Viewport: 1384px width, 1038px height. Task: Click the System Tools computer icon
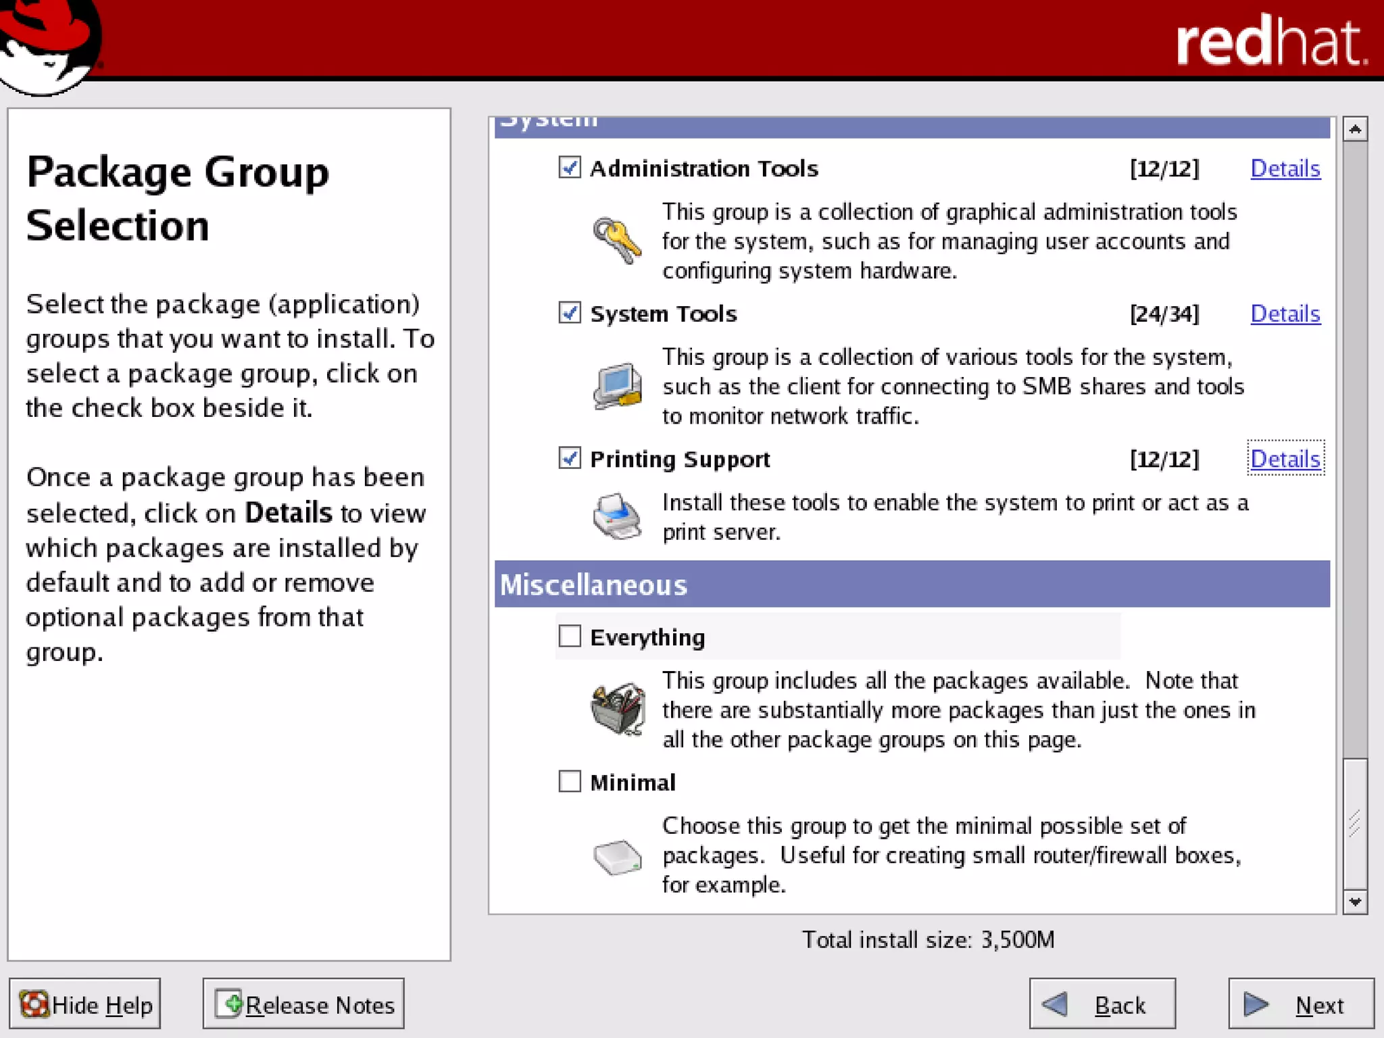click(618, 386)
